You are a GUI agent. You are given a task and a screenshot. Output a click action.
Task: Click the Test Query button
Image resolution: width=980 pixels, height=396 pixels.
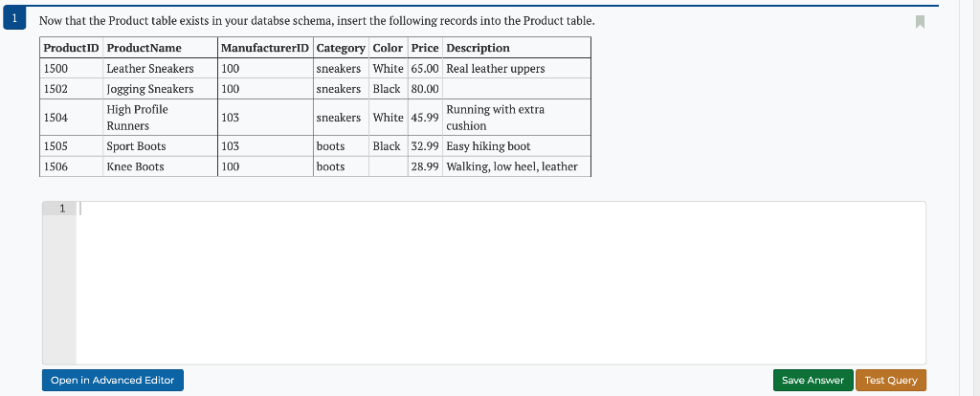click(891, 381)
